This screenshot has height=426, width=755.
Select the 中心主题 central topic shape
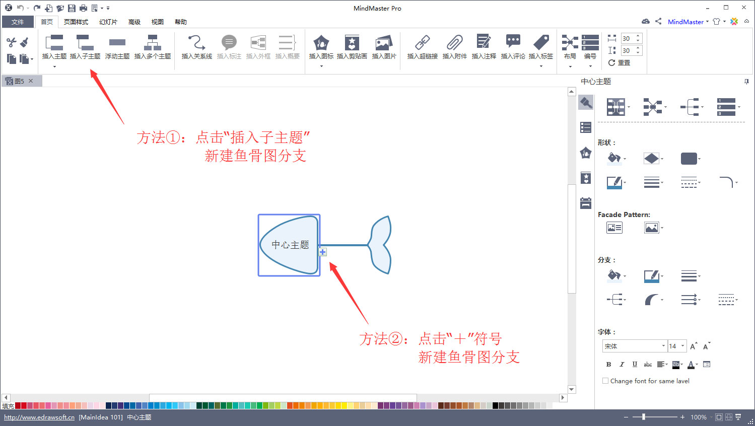(x=289, y=245)
